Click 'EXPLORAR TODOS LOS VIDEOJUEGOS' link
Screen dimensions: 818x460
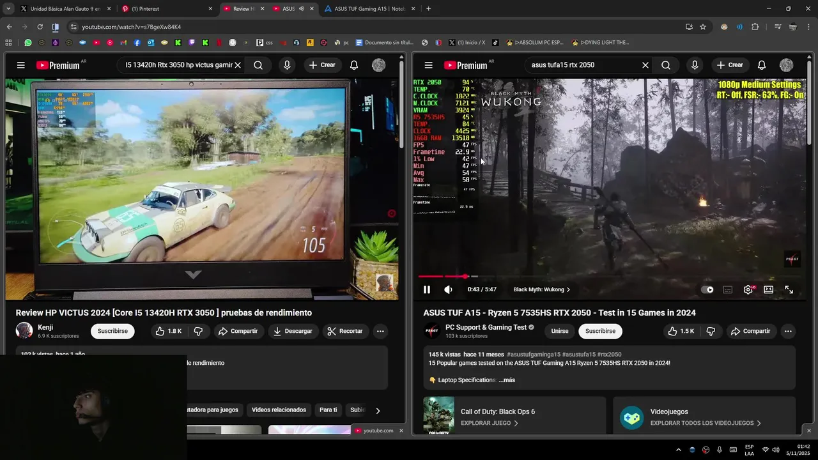tap(706, 423)
